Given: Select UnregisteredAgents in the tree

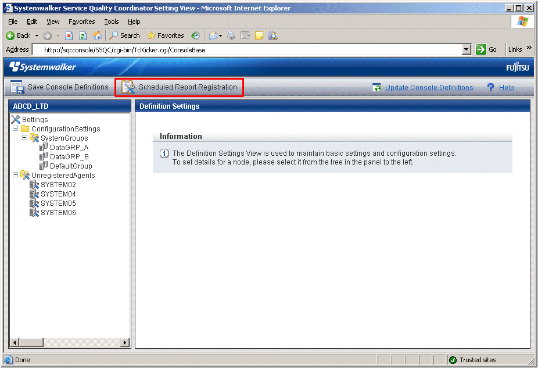Looking at the screenshot, I should (63, 175).
